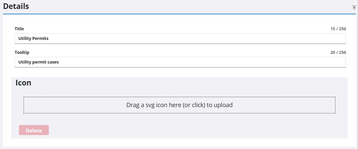Click the Tooltip character counter 20 / 256
This screenshot has width=358, height=149.
click(338, 53)
